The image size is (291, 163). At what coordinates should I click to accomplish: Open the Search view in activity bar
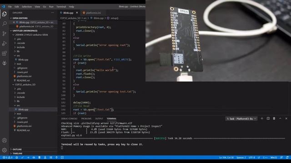click(x=5, y=24)
